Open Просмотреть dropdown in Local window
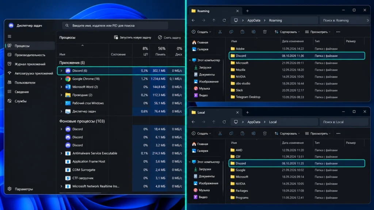 (318, 133)
